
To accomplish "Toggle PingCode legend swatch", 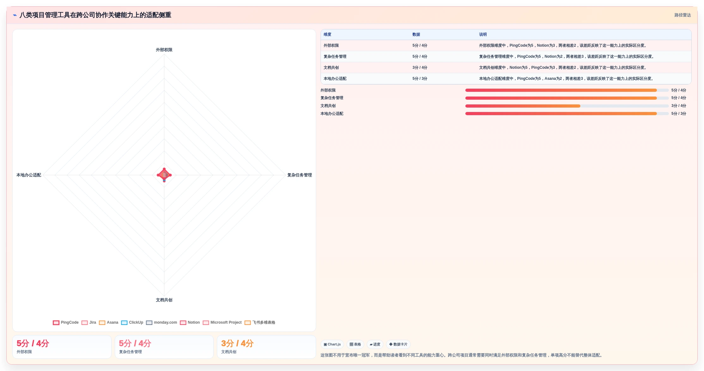I will (56, 322).
